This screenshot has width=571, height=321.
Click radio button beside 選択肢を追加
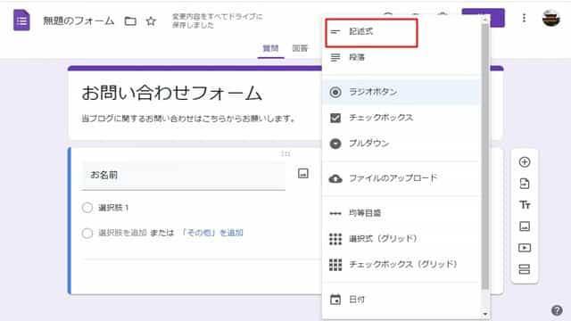(x=87, y=233)
